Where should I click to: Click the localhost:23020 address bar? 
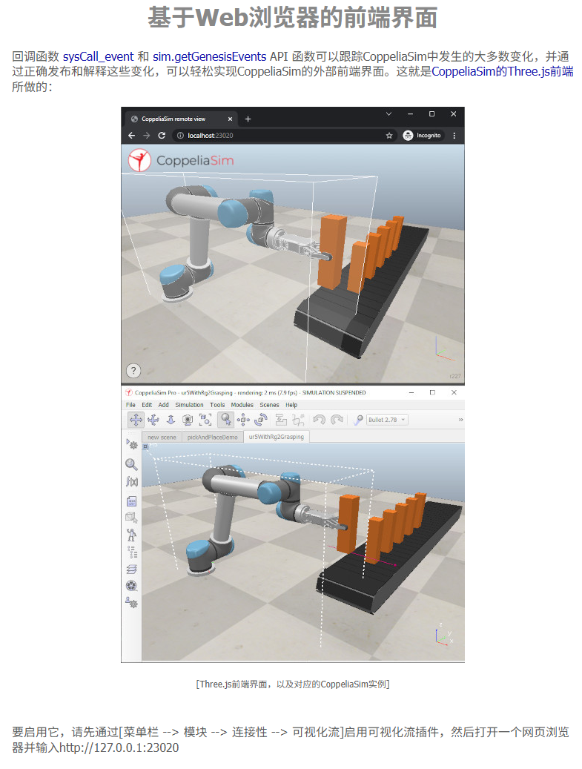tap(285, 136)
